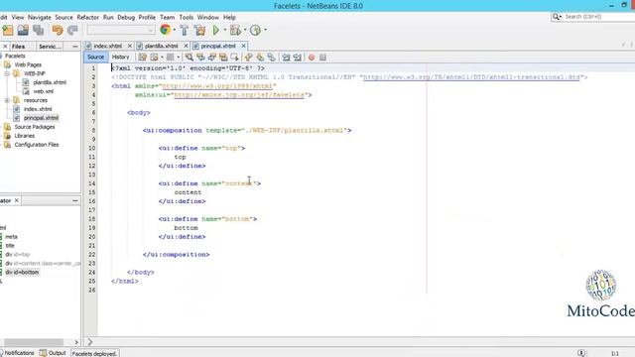Toggle Highlight Search in editor toolbar
Screen dimensions: 635x357
(x=223, y=58)
